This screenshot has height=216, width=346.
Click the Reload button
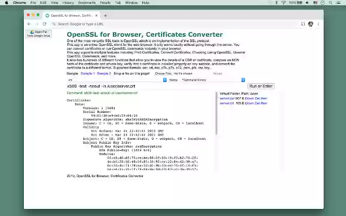(x=217, y=73)
